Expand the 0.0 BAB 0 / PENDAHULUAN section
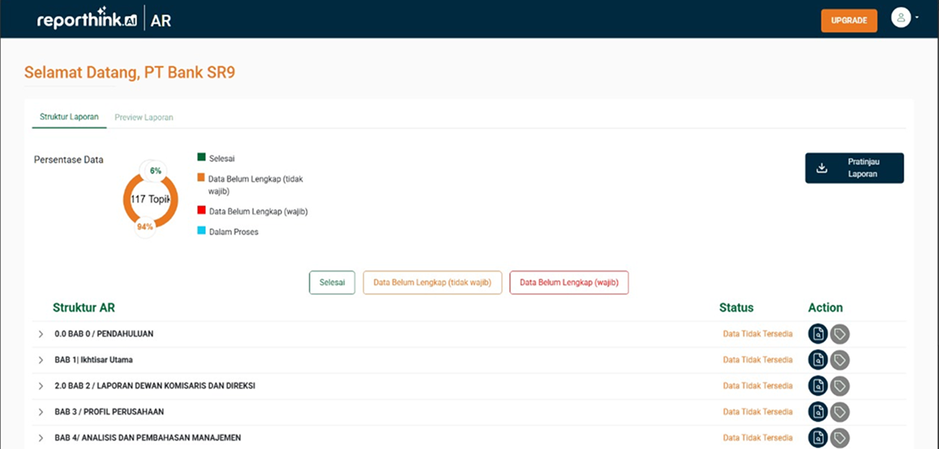This screenshot has width=939, height=449. 41,334
